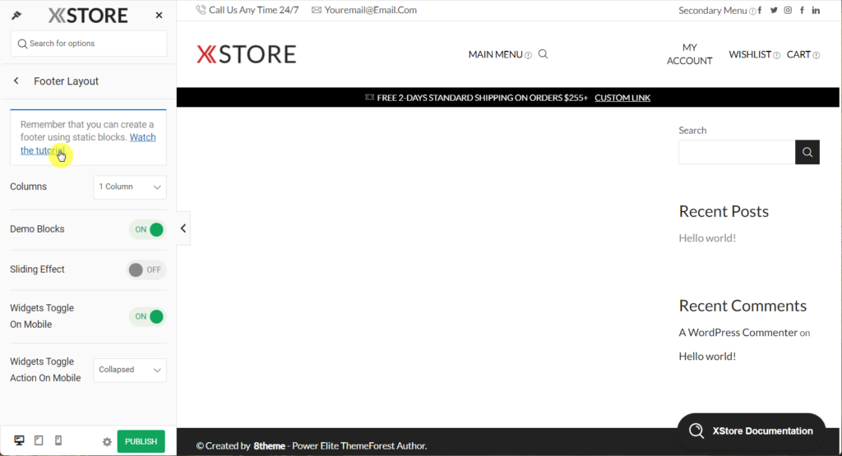The width and height of the screenshot is (842, 456).
Task: Open the Cart menu item
Action: click(x=798, y=54)
